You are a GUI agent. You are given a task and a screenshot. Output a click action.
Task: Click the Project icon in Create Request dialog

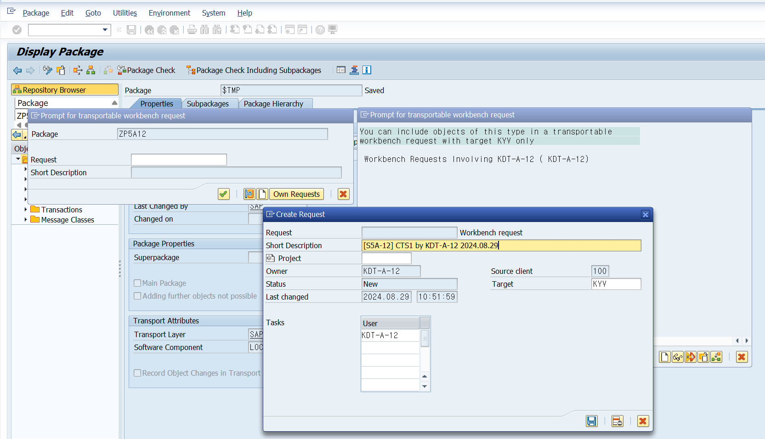coord(271,258)
